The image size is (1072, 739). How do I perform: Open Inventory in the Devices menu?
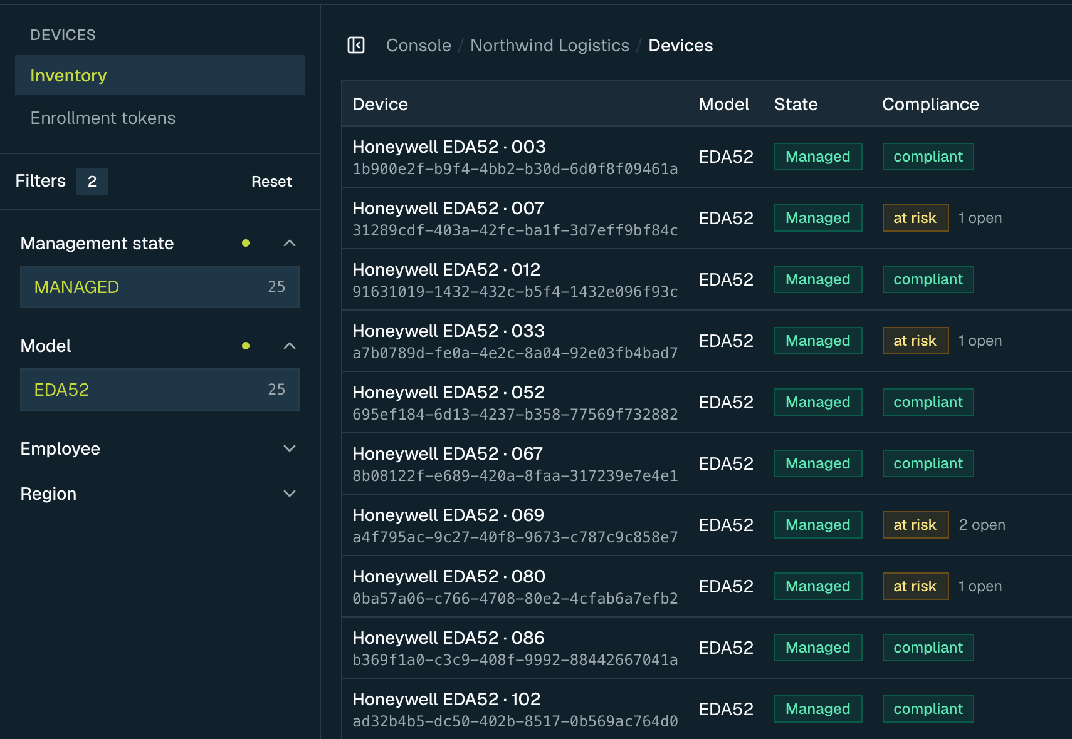pyautogui.click(x=160, y=75)
